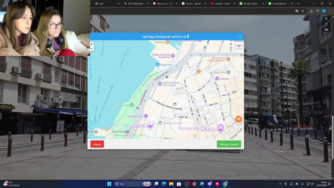Click Hisarönü Süt Tatlıları restaurant marker
This screenshot has height=188, width=334.
pos(228,59)
